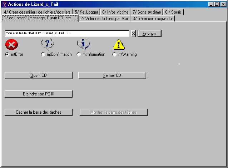Go to the 7/ Sons système tab
Screen dimensions: 228x168
(x=147, y=12)
